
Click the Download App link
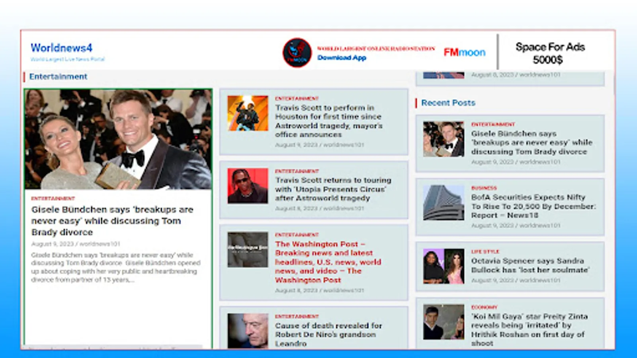[342, 58]
